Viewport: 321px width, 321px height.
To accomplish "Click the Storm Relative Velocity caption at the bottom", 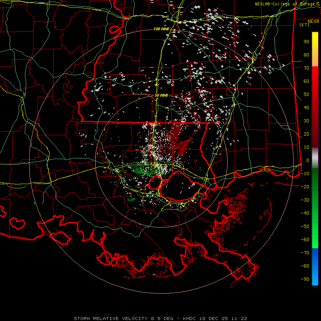I will (160, 319).
